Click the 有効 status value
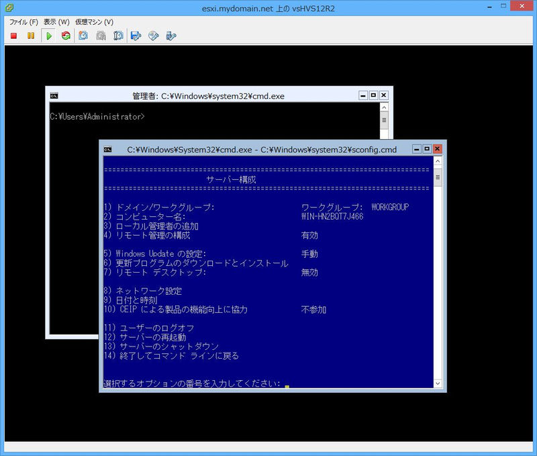537x456 pixels. coord(309,235)
